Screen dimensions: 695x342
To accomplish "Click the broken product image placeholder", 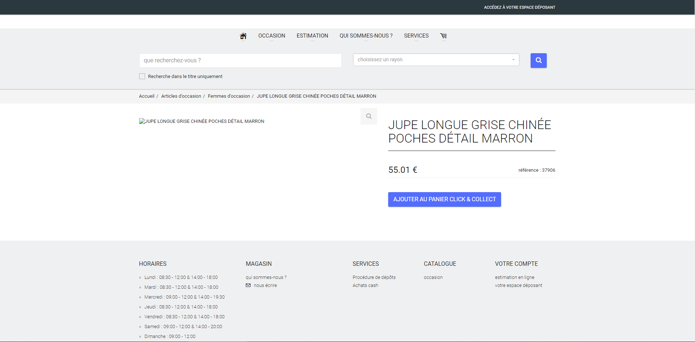I will click(202, 121).
